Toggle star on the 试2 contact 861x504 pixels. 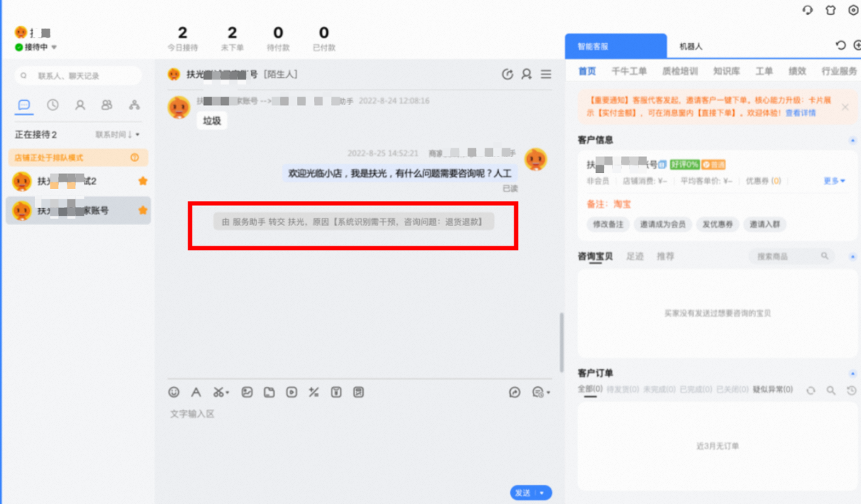coord(143,181)
